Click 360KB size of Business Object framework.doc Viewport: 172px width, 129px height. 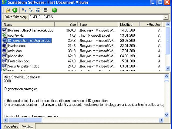(x=71, y=30)
